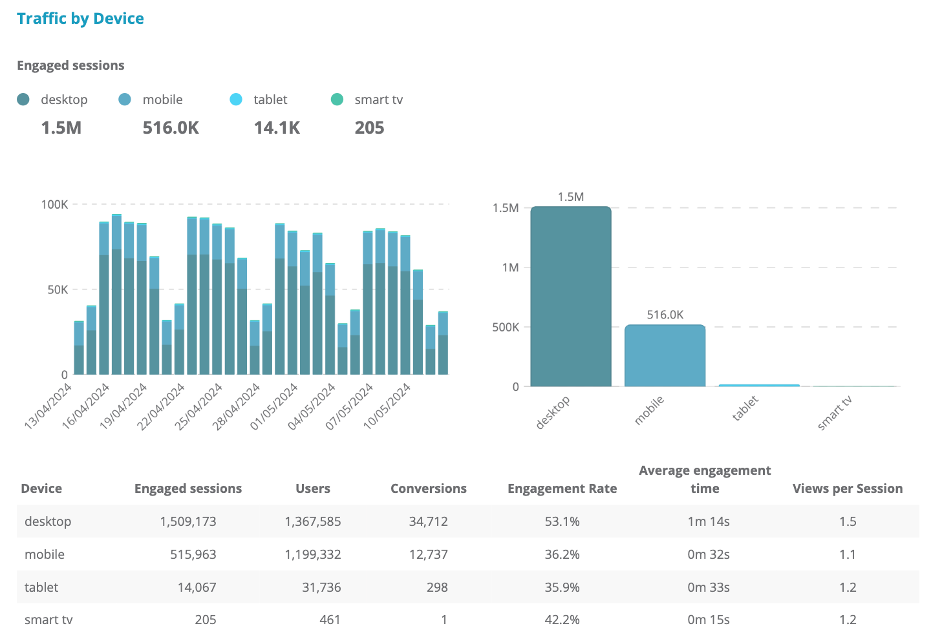
Task: Click the 22/04/2024 axis date label
Action: pos(162,406)
